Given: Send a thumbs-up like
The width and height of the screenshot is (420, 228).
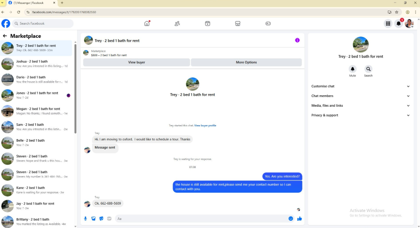Looking at the screenshot, I should coord(299,219).
